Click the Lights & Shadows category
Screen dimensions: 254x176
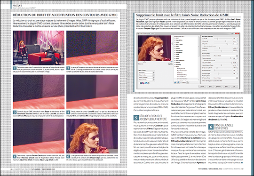click(x=180, y=60)
